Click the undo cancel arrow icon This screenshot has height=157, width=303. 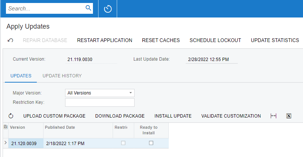(10, 40)
